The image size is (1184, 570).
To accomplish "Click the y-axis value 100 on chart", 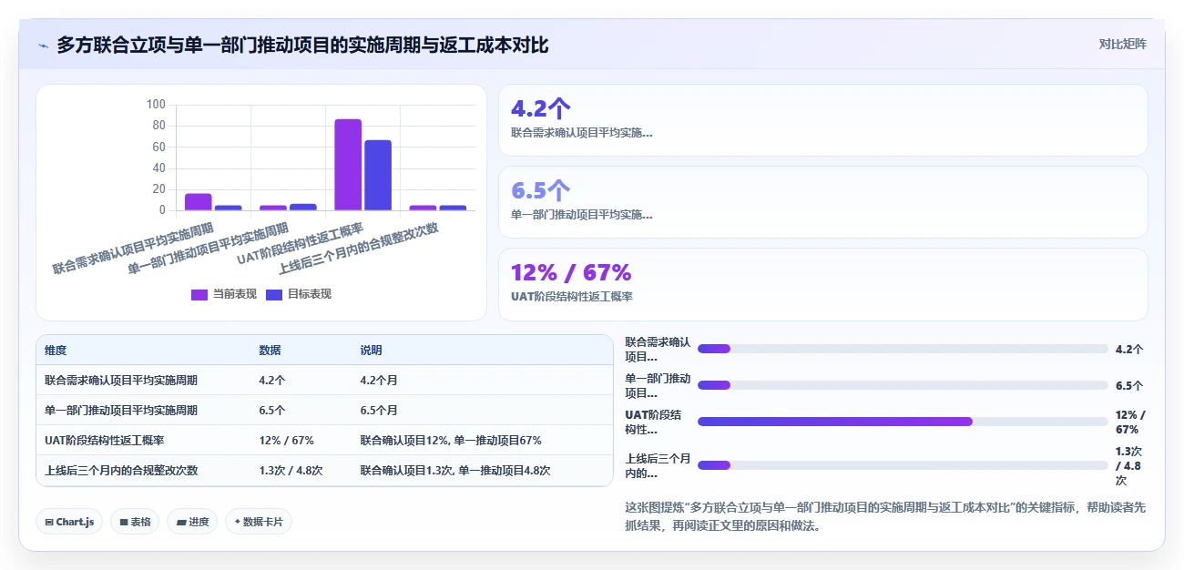I will pos(156,105).
